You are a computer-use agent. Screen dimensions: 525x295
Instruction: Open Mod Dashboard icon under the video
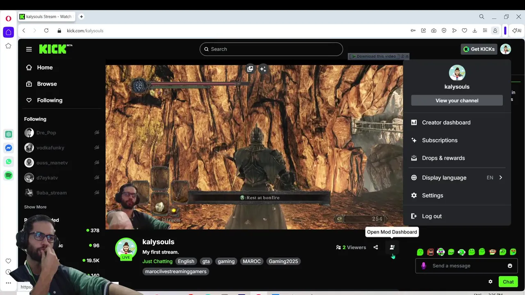(x=392, y=247)
